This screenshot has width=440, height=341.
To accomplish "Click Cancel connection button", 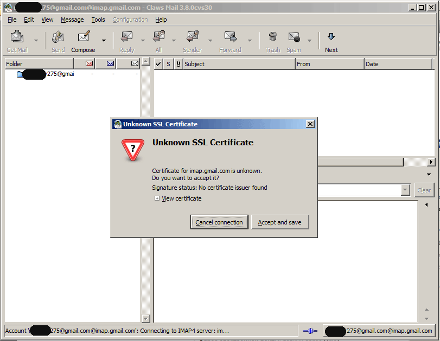I will [219, 222].
